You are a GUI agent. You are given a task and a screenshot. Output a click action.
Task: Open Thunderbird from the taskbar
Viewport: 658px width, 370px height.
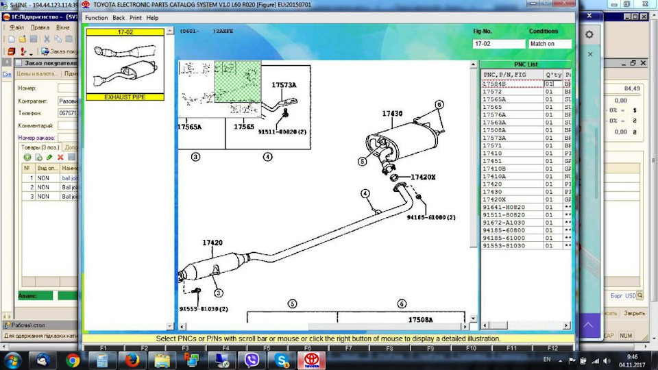42,360
